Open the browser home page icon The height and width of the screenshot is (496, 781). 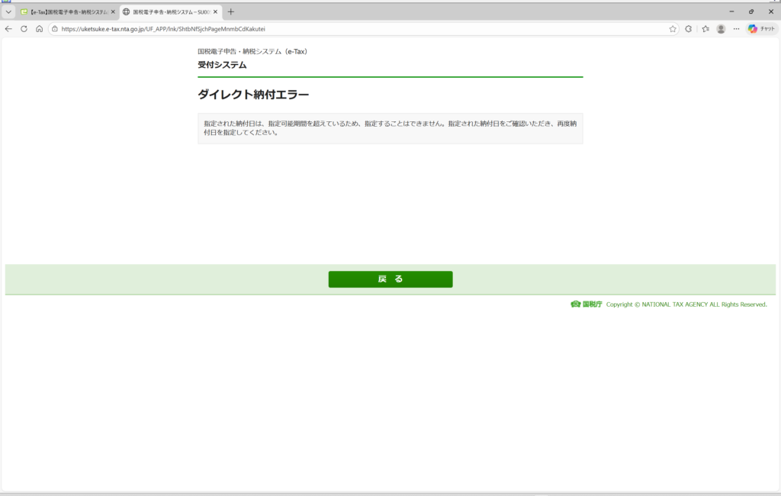[x=39, y=29]
